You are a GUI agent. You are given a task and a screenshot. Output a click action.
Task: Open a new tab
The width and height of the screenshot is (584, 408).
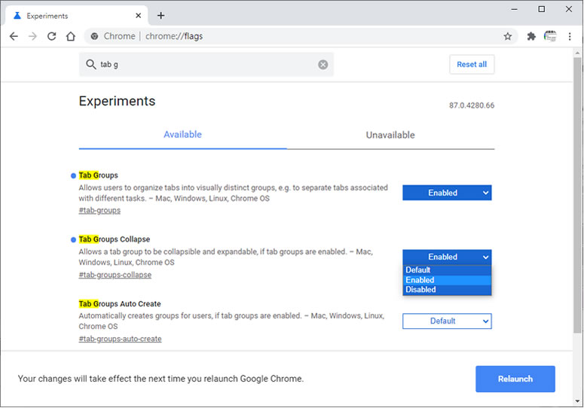161,16
